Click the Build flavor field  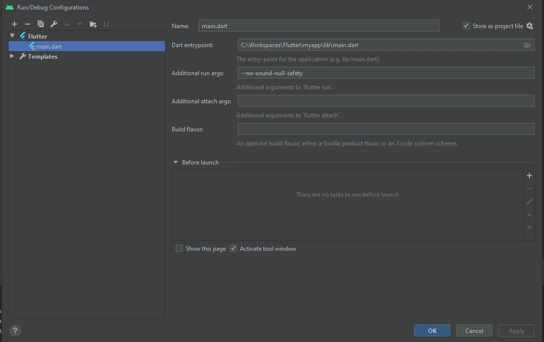(386, 129)
